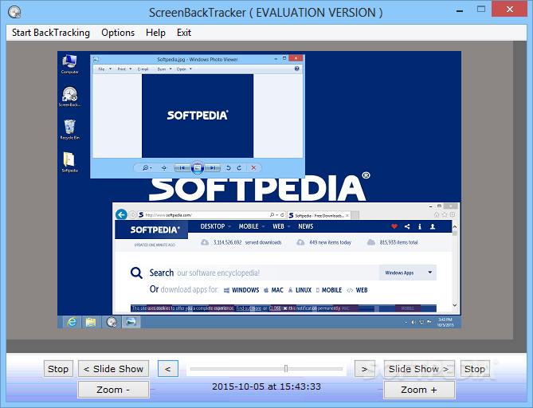Click browser scrollbar down arrow
Viewport: 533px width, 408px height.
coord(455,305)
